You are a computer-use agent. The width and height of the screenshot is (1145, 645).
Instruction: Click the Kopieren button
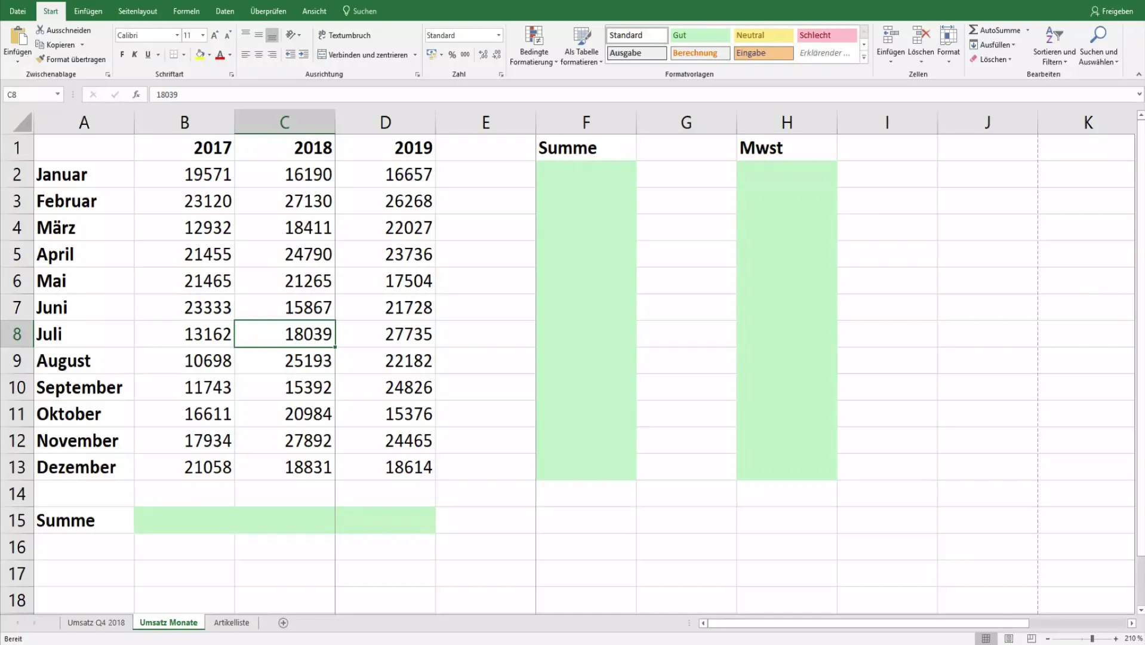tap(56, 45)
